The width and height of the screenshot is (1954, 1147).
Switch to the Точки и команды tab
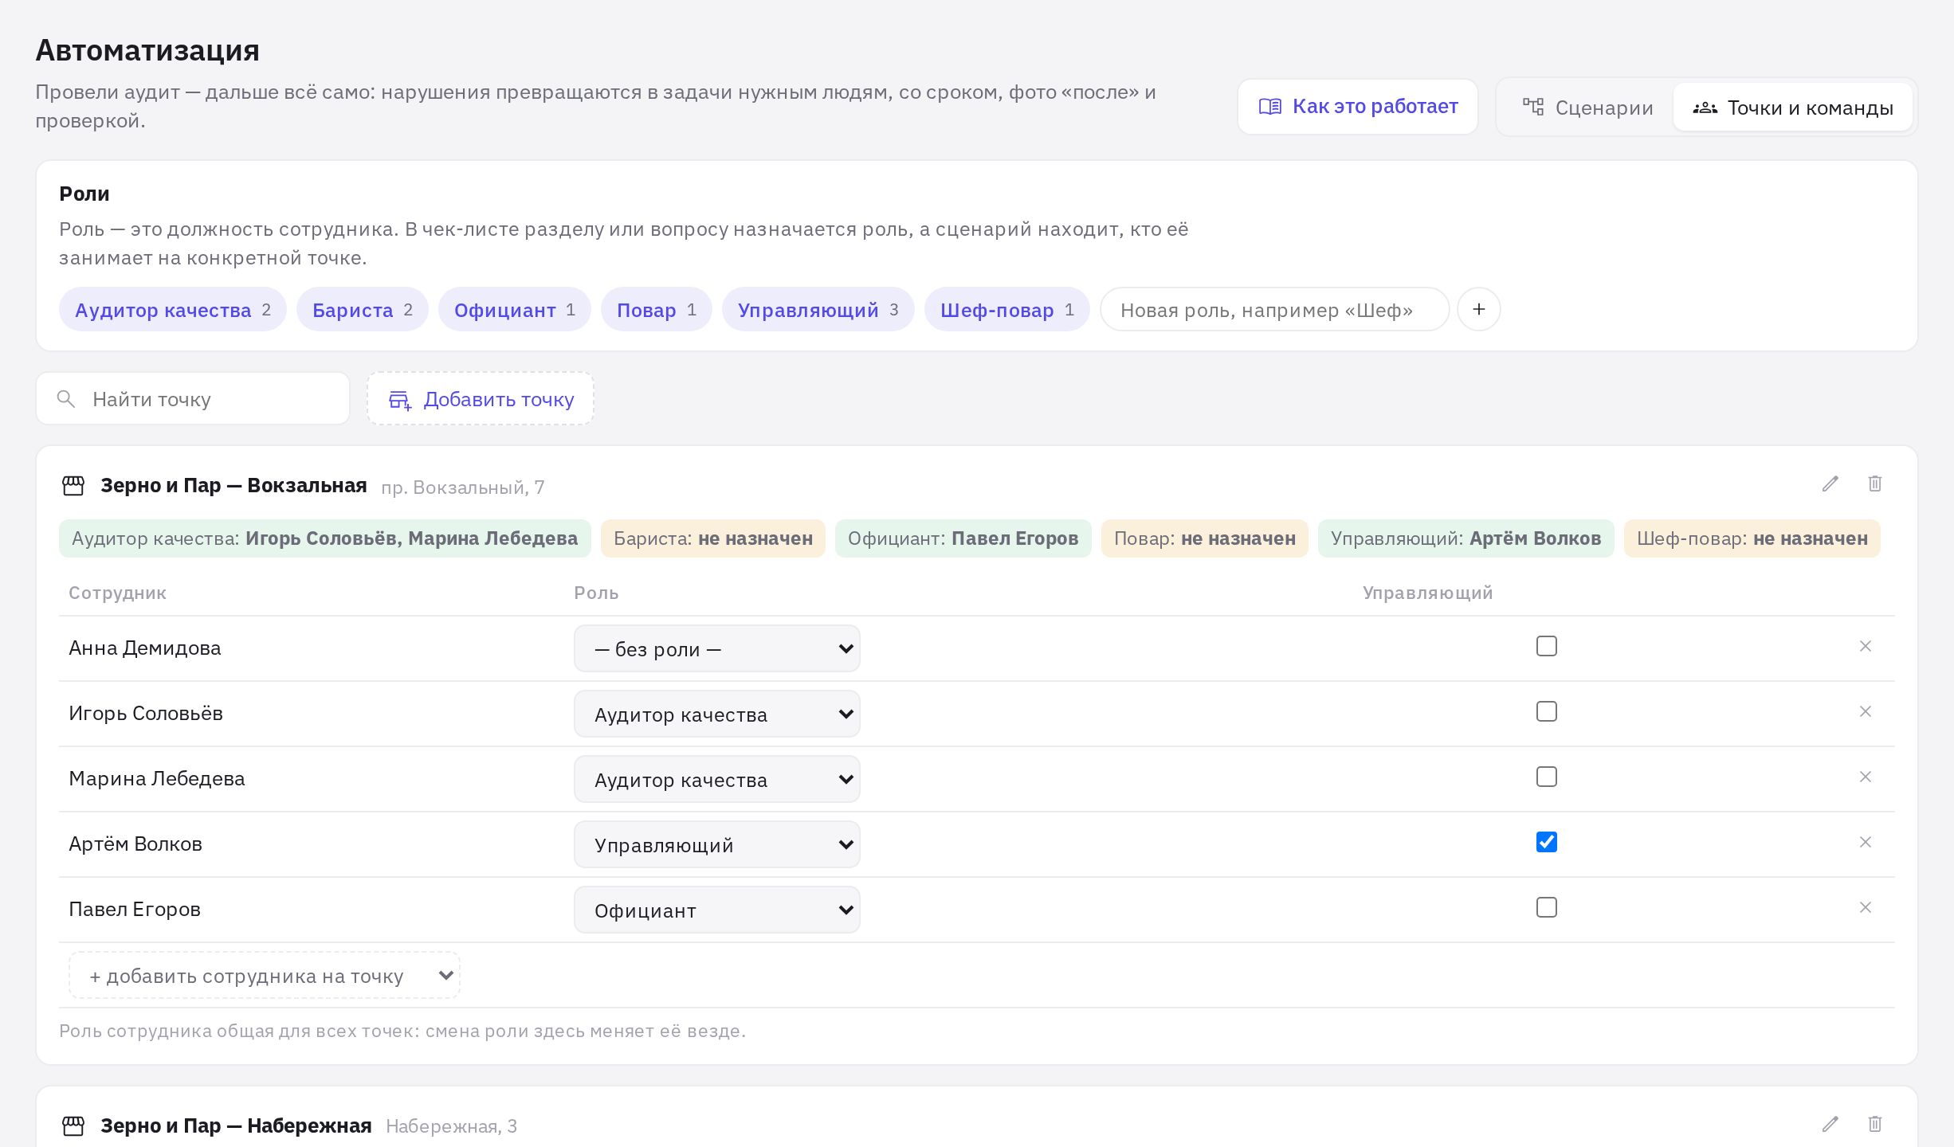point(1792,108)
